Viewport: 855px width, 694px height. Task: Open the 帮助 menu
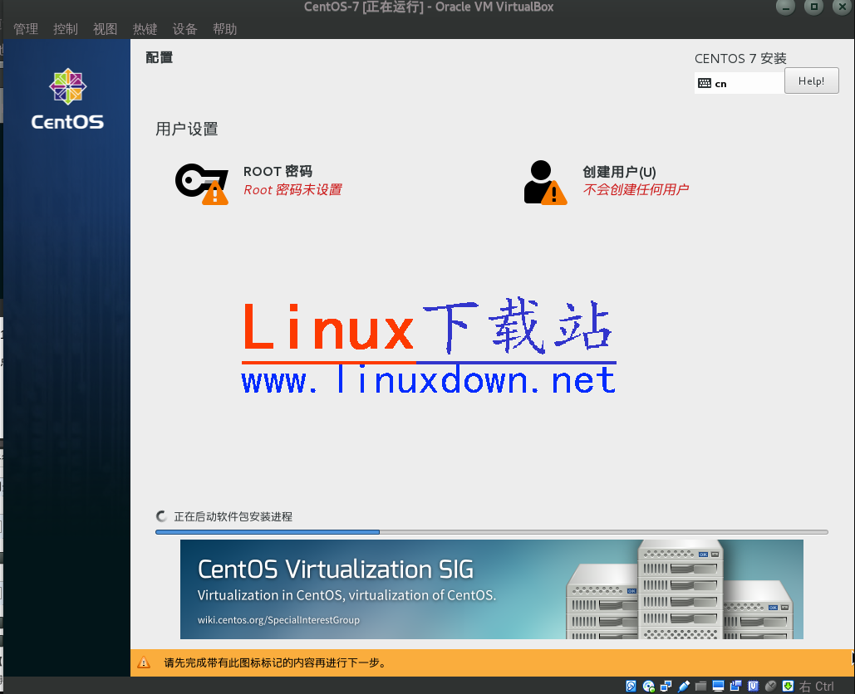pyautogui.click(x=224, y=29)
